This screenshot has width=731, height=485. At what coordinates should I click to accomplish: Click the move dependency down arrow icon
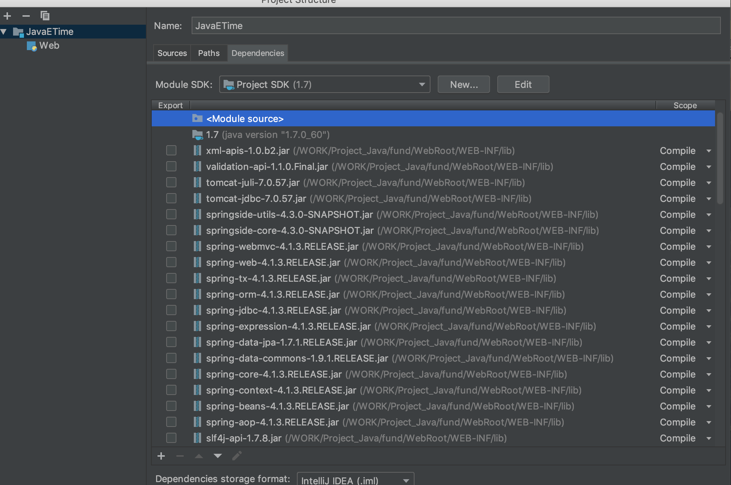218,456
